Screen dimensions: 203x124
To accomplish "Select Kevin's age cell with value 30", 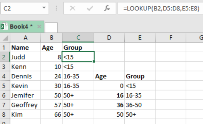I will coord(51,86).
